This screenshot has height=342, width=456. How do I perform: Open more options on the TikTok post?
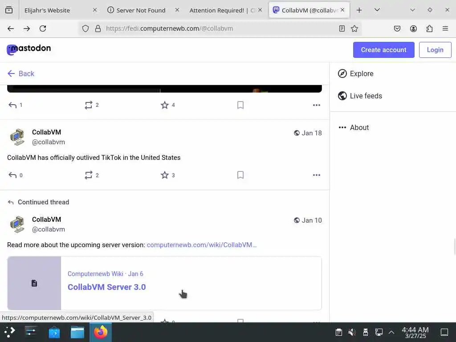[317, 175]
